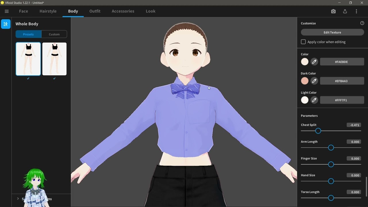The width and height of the screenshot is (368, 207).
Task: Click the Chest Split value -0.471 field
Action: 354,125
